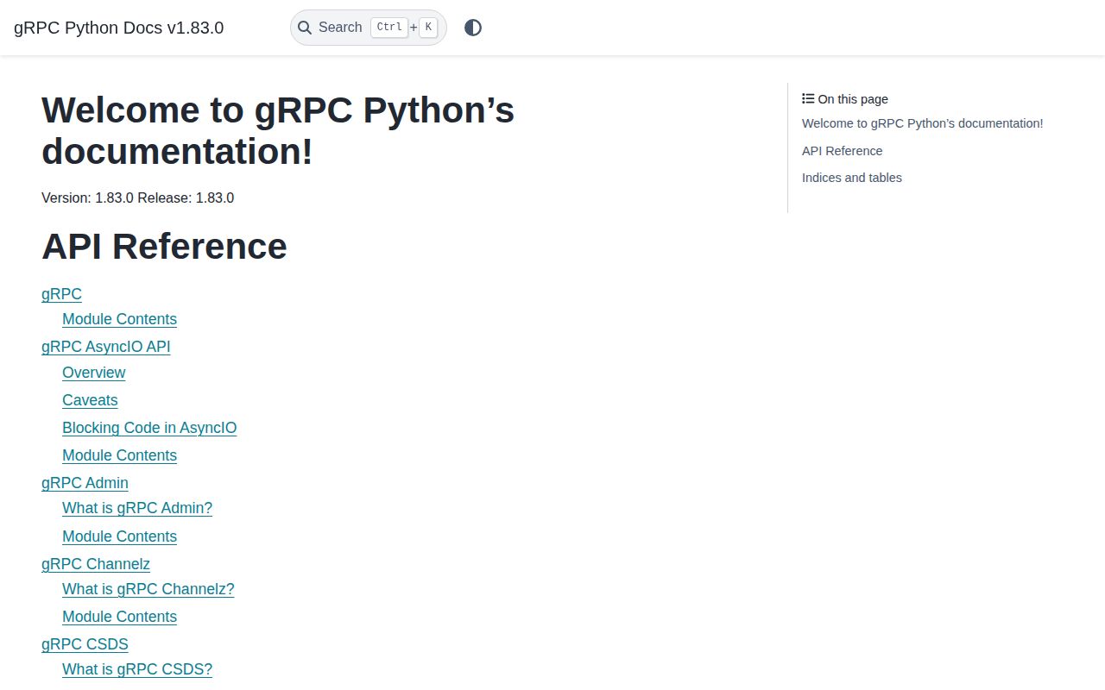This screenshot has height=690, width=1105.
Task: Click the API Reference heading
Action: point(164,246)
